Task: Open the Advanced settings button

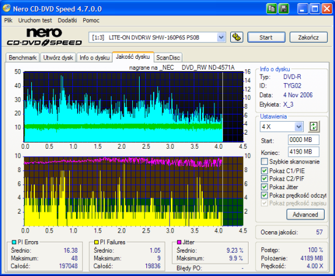Action: click(x=306, y=214)
